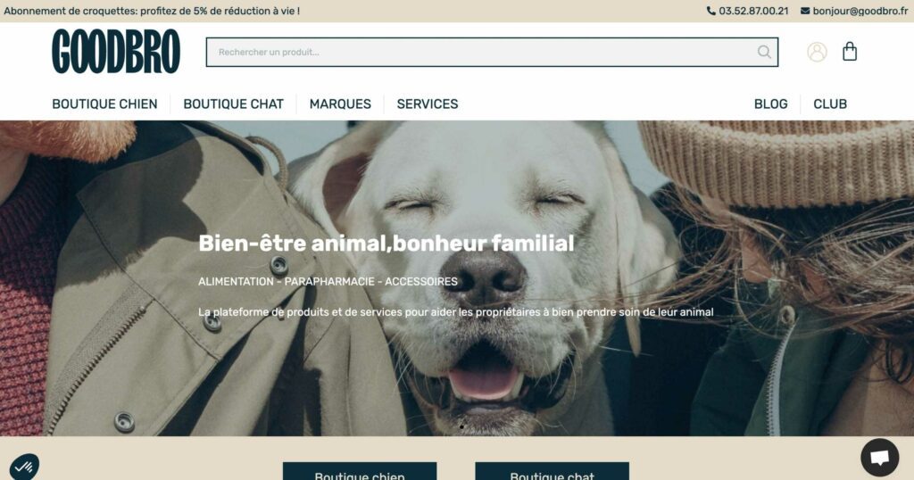Open the user account icon
This screenshot has height=480, width=914.
click(x=817, y=52)
